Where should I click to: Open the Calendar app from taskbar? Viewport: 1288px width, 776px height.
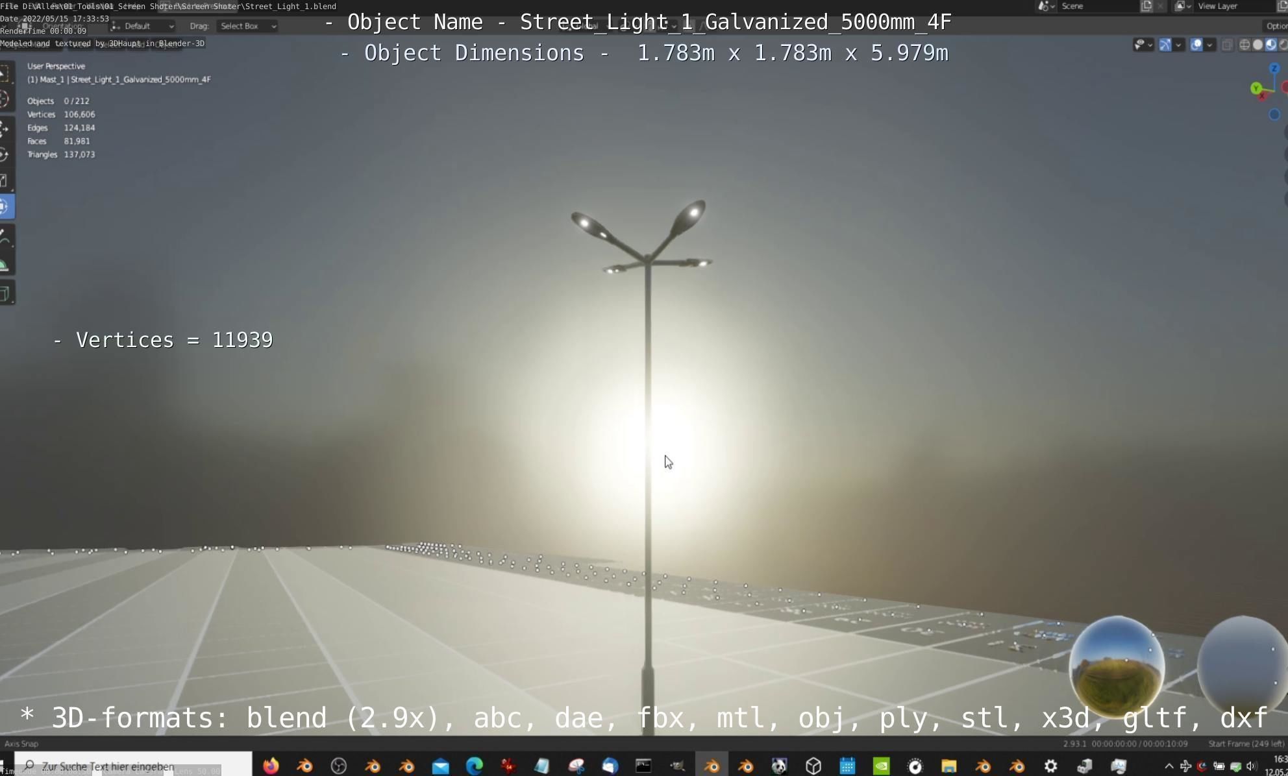(x=847, y=766)
